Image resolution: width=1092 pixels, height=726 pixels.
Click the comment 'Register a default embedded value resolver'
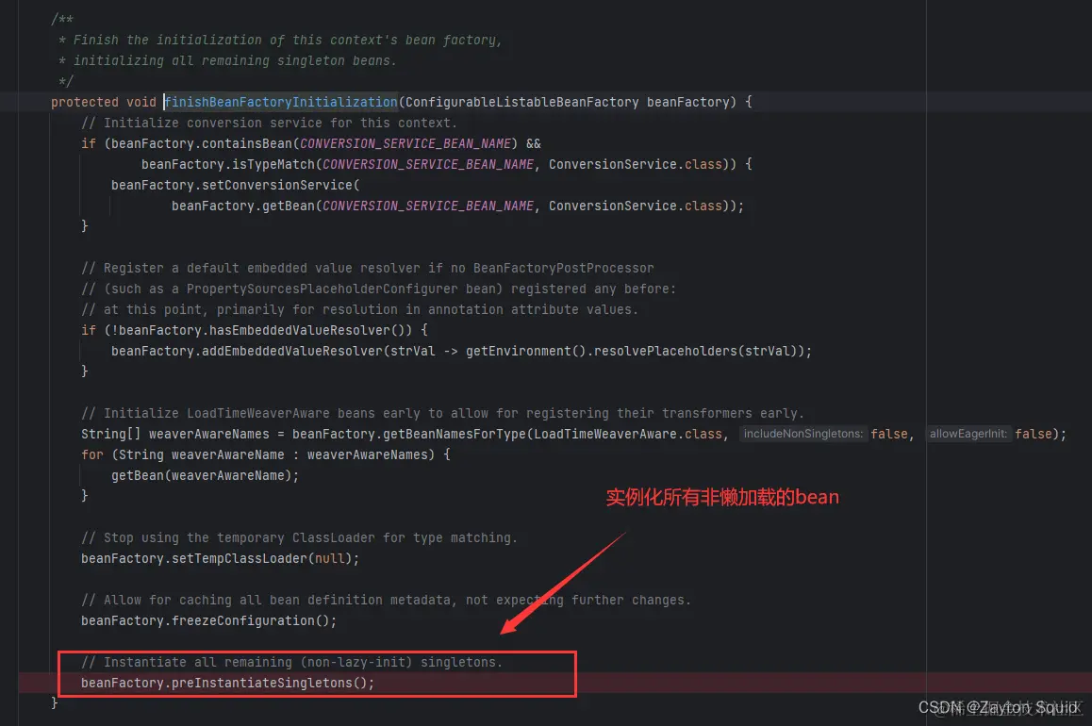(368, 269)
